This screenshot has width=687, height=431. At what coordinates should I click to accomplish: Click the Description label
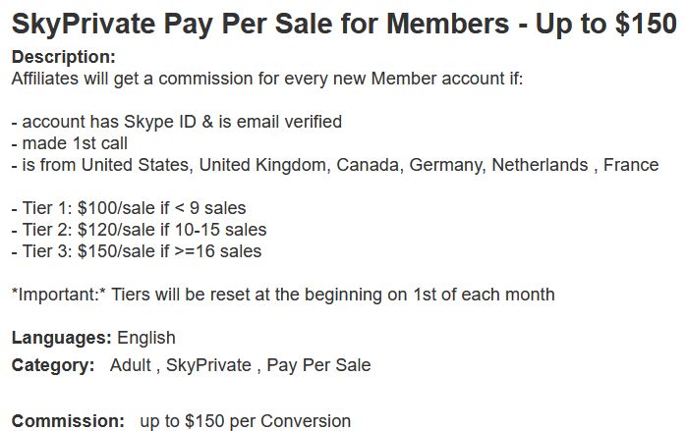point(64,57)
